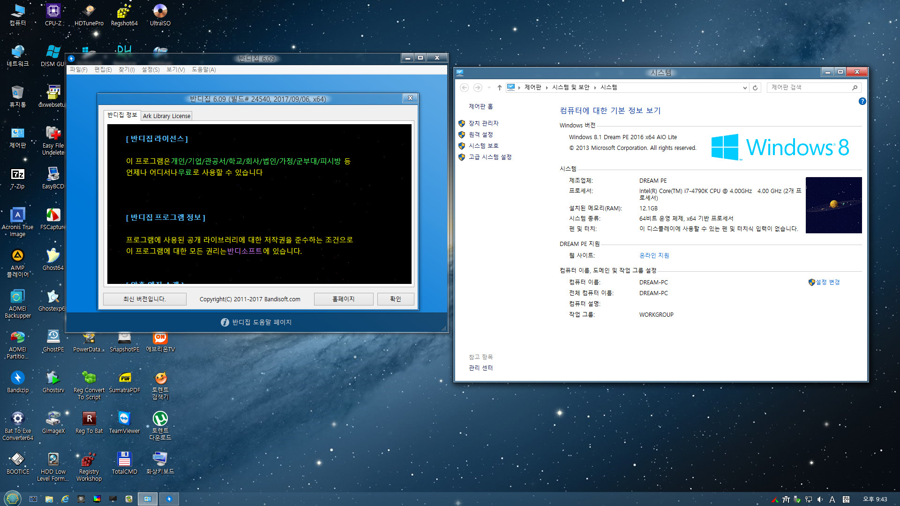The image size is (900, 506).
Task: Open the volume icon in the system tray
Action: [x=820, y=499]
